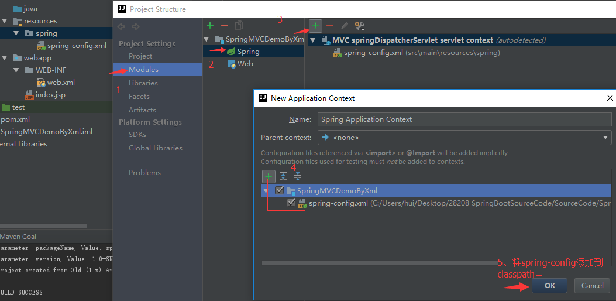Close the New Application Context dialog
Screen dimensions: 616x301
[x=610, y=98]
